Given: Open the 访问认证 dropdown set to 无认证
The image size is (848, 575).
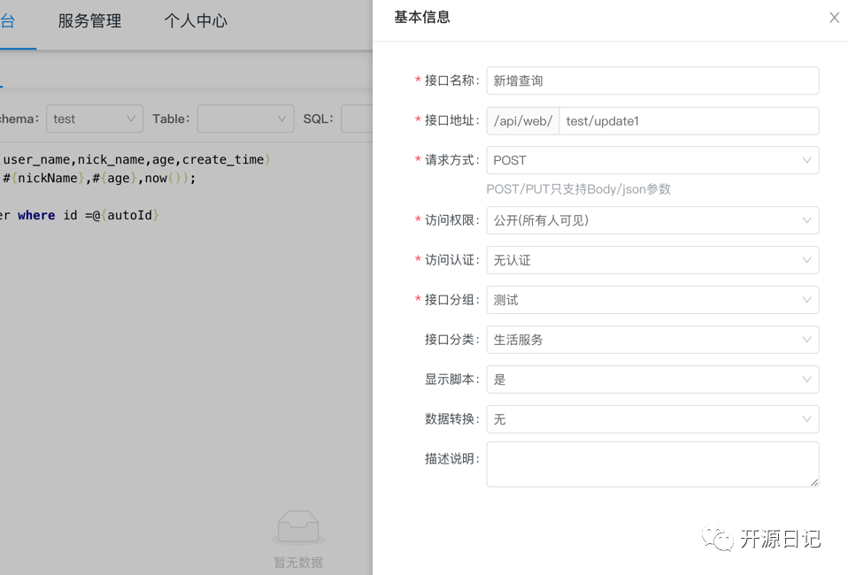Looking at the screenshot, I should tap(651, 260).
